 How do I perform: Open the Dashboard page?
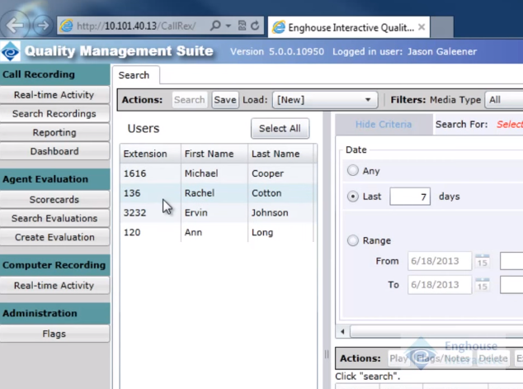pyautogui.click(x=54, y=151)
